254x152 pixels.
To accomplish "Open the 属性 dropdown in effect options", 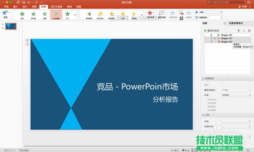I will point(236,85).
